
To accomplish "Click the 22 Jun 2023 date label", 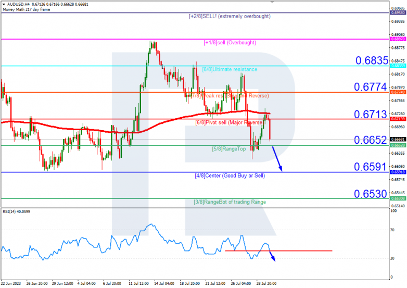I will (x=10, y=283).
